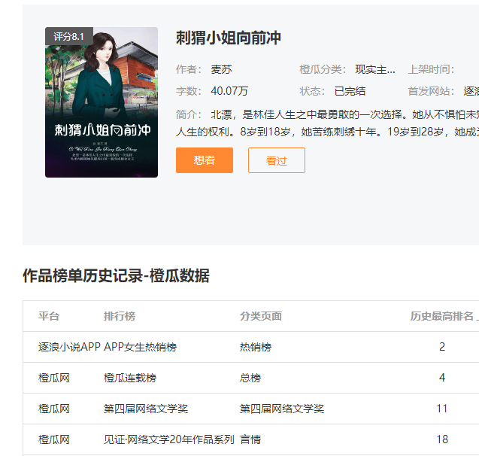The width and height of the screenshot is (479, 456).
Task: Click the 作者 label
Action: [x=189, y=69]
